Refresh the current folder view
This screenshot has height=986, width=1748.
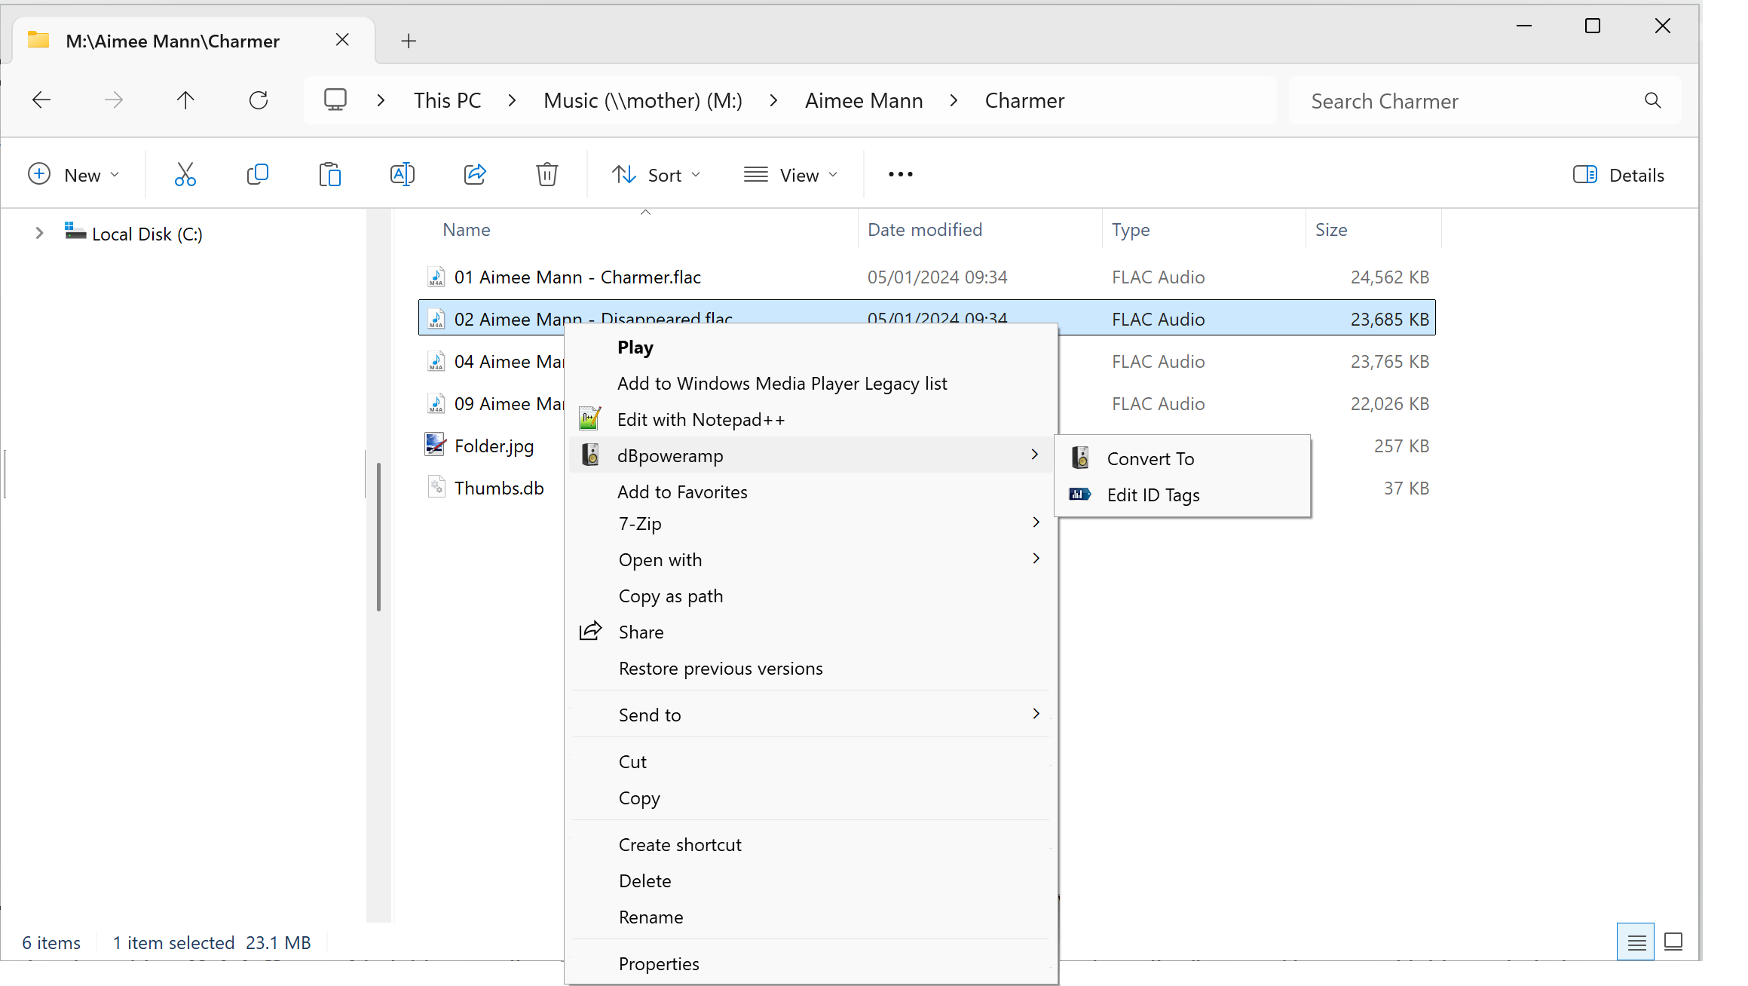259,100
